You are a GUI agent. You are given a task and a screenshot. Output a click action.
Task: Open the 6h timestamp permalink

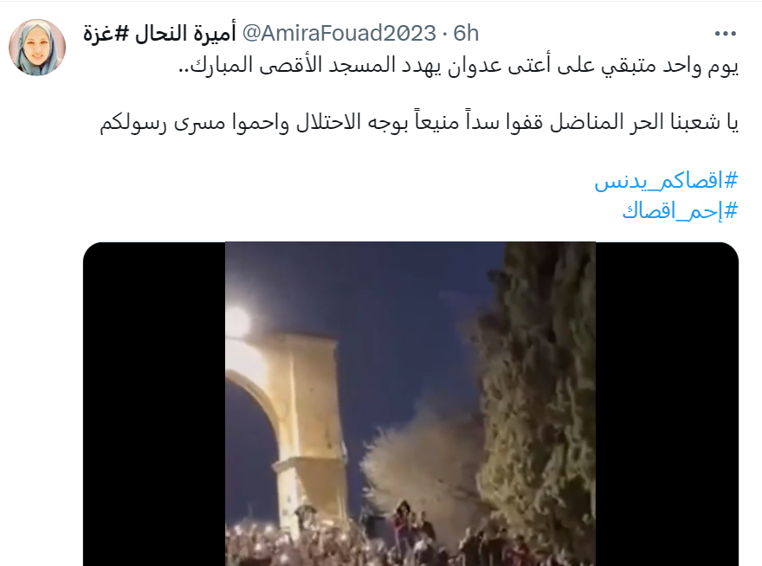[466, 34]
